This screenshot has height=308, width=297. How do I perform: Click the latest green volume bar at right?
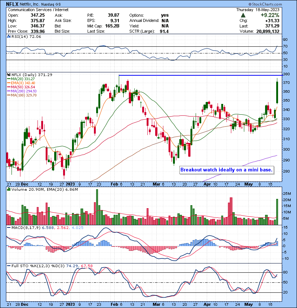click(277, 212)
